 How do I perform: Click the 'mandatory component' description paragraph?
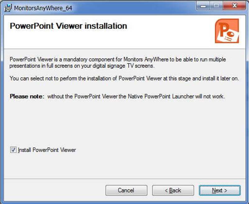pyautogui.click(x=118, y=62)
